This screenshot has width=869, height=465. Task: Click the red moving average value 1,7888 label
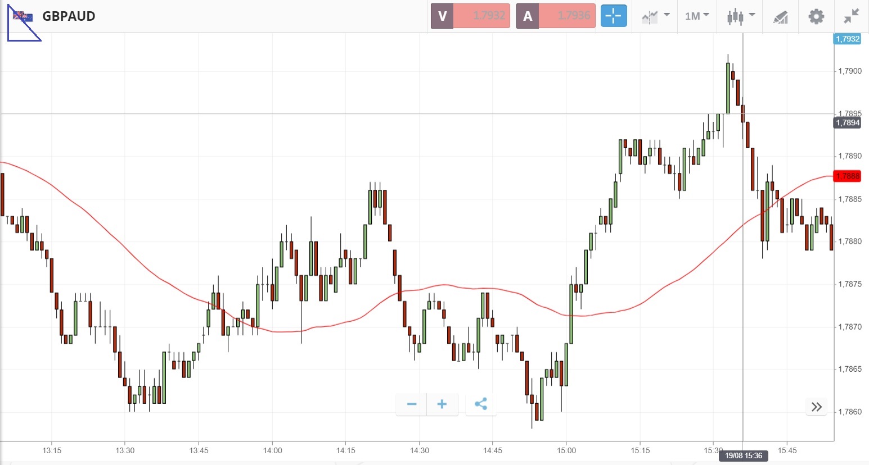click(x=847, y=176)
